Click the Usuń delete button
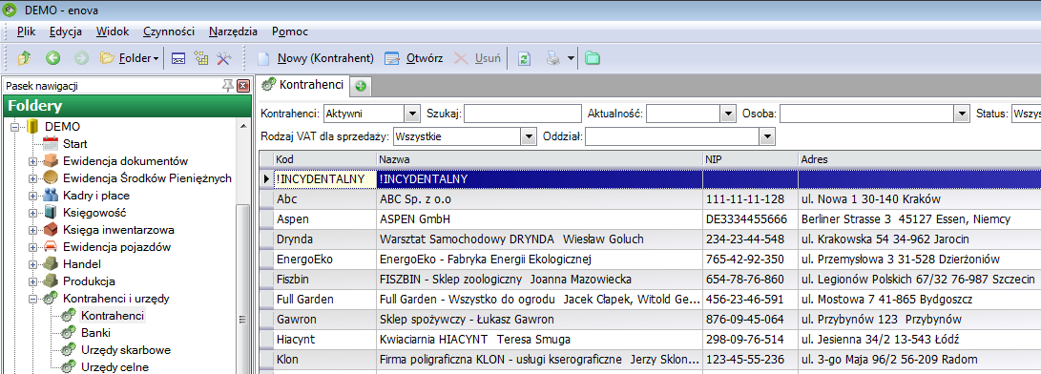This screenshot has height=374, width=1041. (477, 58)
